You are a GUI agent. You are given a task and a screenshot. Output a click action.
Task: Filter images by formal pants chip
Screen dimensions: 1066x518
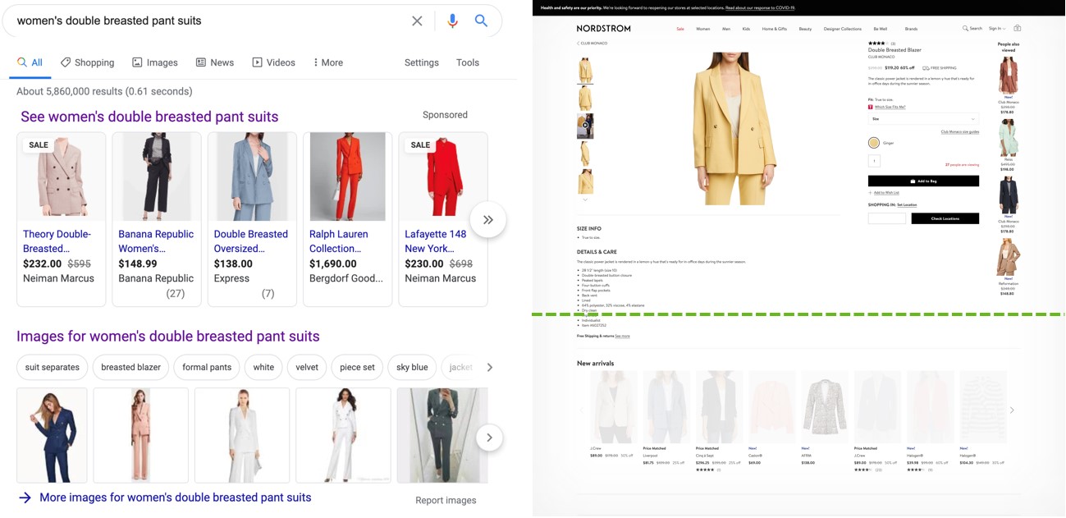(x=207, y=367)
